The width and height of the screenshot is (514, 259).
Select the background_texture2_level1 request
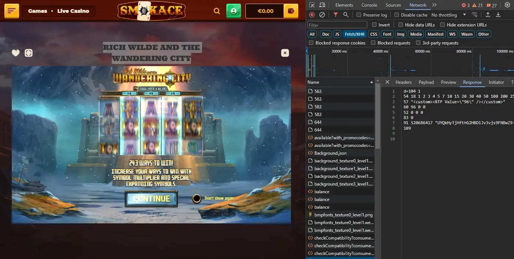click(341, 176)
